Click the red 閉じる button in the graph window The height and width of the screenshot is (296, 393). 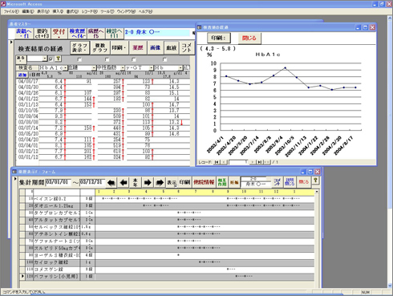249,38
